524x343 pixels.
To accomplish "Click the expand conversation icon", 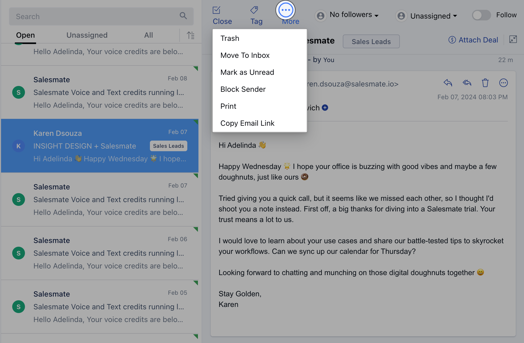I will (513, 40).
